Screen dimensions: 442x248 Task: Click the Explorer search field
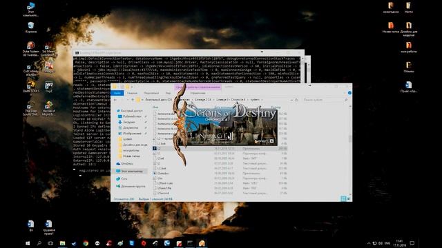click(325, 100)
